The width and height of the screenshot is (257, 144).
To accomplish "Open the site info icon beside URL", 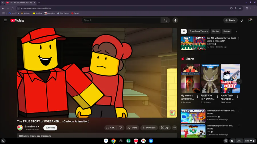I will tap(18, 8).
